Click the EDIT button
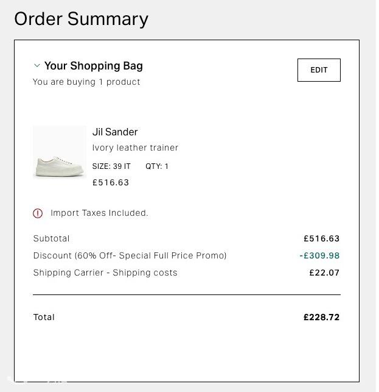Screen dimensions: 379x392 319,70
